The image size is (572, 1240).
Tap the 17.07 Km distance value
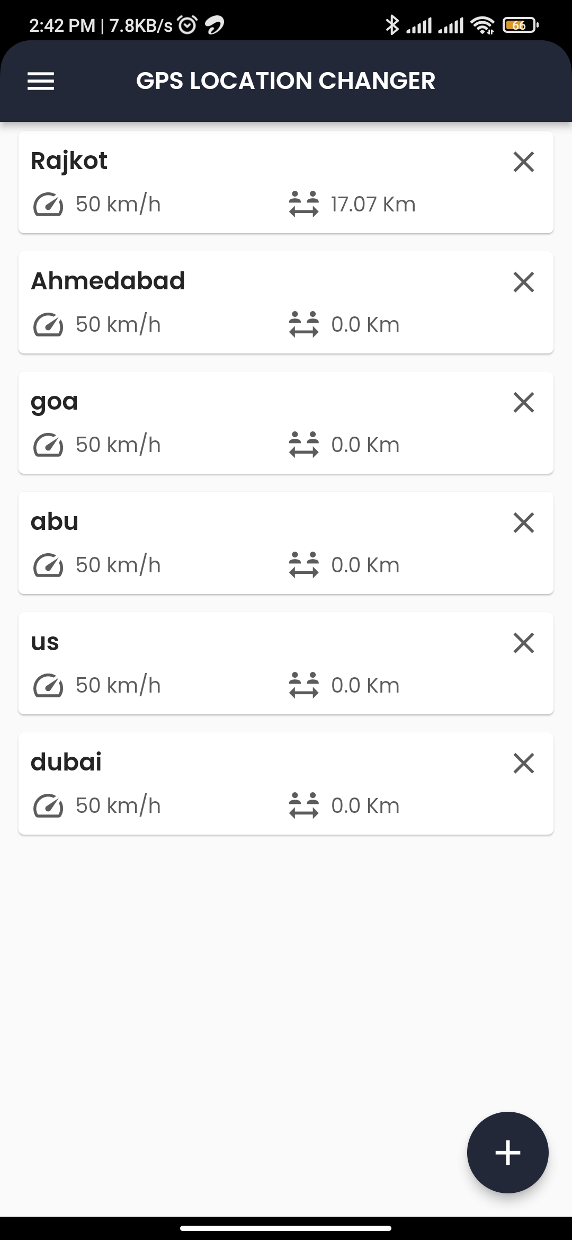coord(373,205)
